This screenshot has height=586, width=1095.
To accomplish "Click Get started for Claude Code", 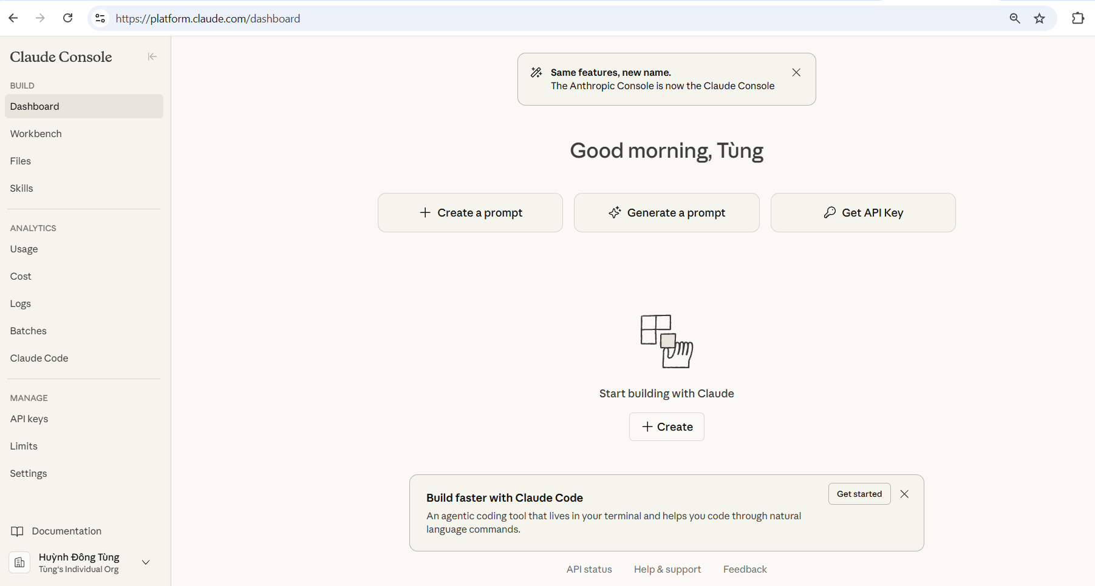I will pos(859,494).
